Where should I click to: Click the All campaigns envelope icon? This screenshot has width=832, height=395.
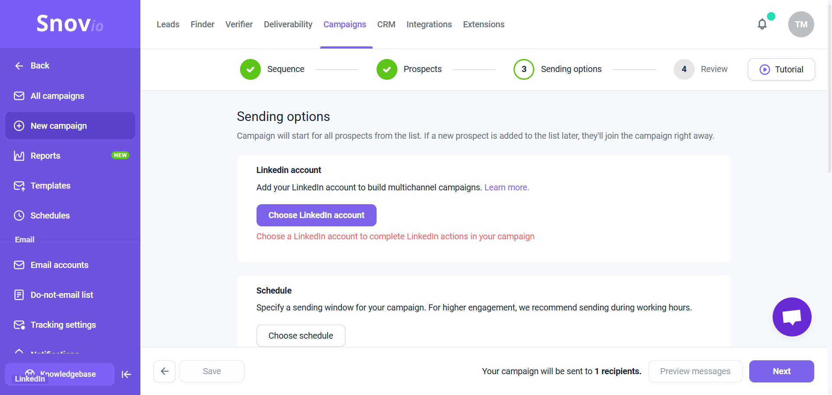[x=19, y=96]
